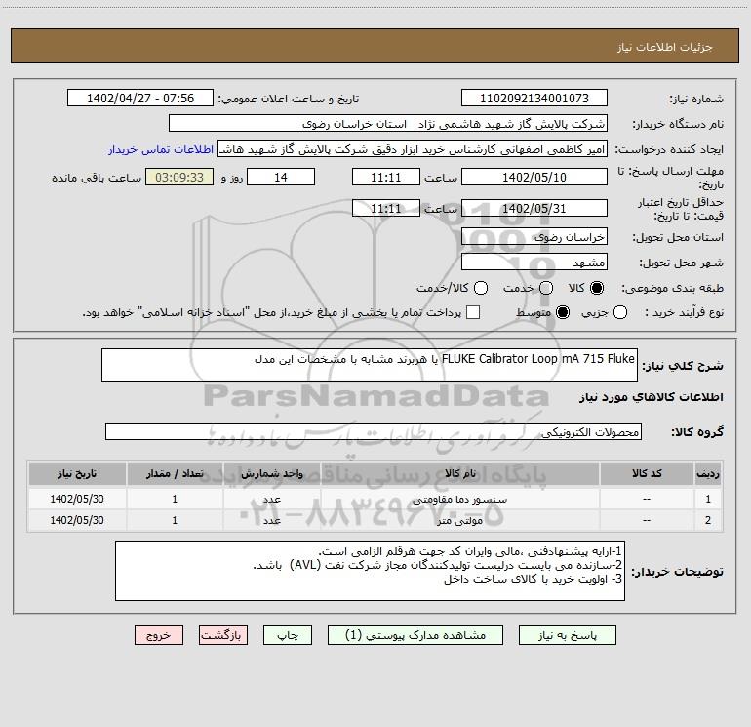Click the delivery city field مشهد
This screenshot has height=727, width=751.
(534, 262)
